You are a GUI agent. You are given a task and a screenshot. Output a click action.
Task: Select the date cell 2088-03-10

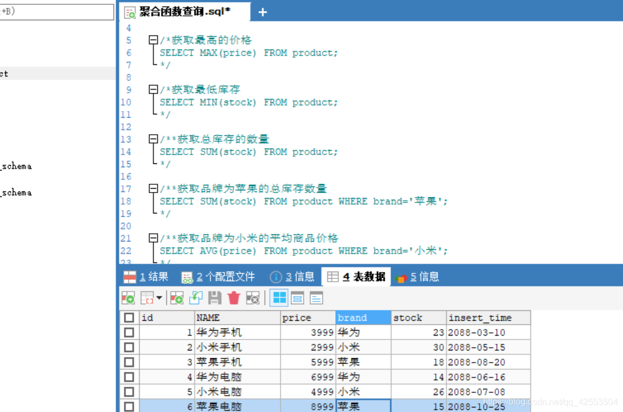pos(488,332)
